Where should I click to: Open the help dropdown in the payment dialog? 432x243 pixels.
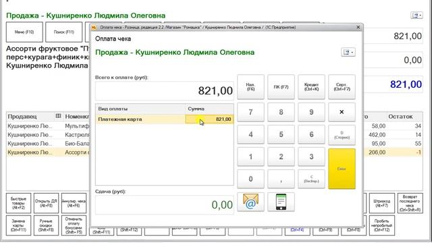pos(348,52)
